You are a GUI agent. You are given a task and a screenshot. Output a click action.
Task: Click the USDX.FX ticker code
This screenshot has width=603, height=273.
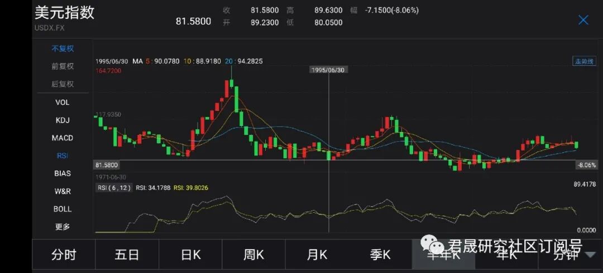pyautogui.click(x=50, y=28)
